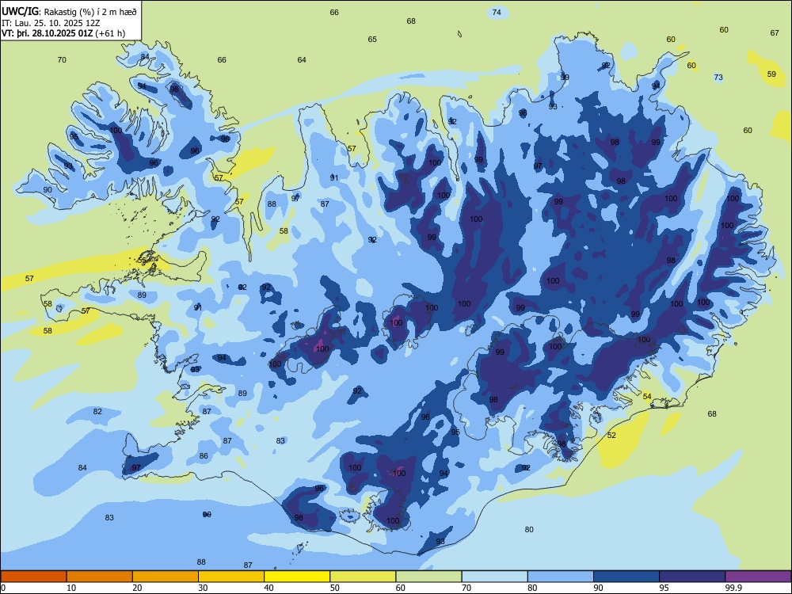Click the '82' humidity value in the southwest sea
This screenshot has height=594, width=792.
coord(97,411)
